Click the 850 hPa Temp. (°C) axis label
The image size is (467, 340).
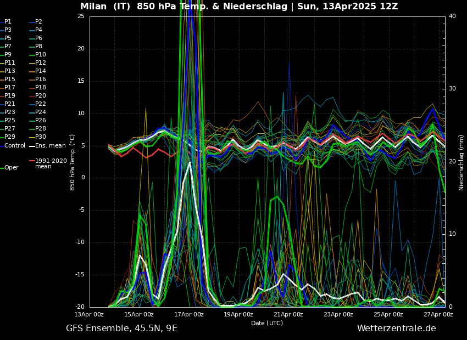pyautogui.click(x=73, y=162)
